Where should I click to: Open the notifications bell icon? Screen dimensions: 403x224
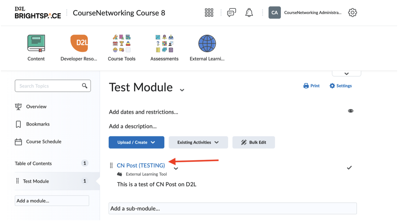pyautogui.click(x=249, y=13)
